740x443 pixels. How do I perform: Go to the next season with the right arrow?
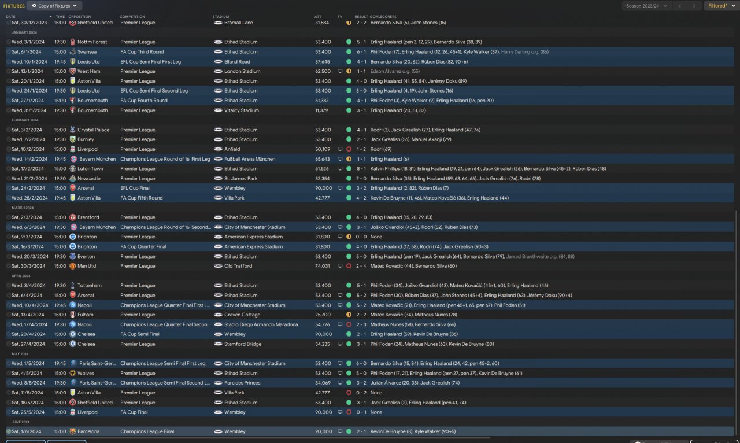pos(694,6)
